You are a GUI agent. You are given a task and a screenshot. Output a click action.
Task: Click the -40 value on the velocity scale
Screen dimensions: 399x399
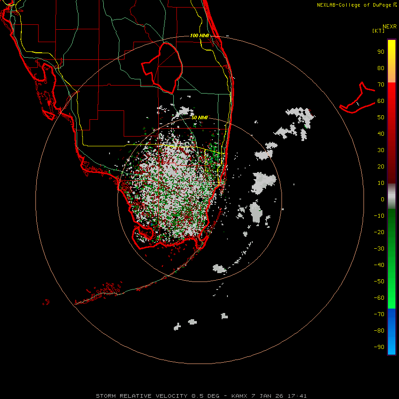tap(379, 265)
